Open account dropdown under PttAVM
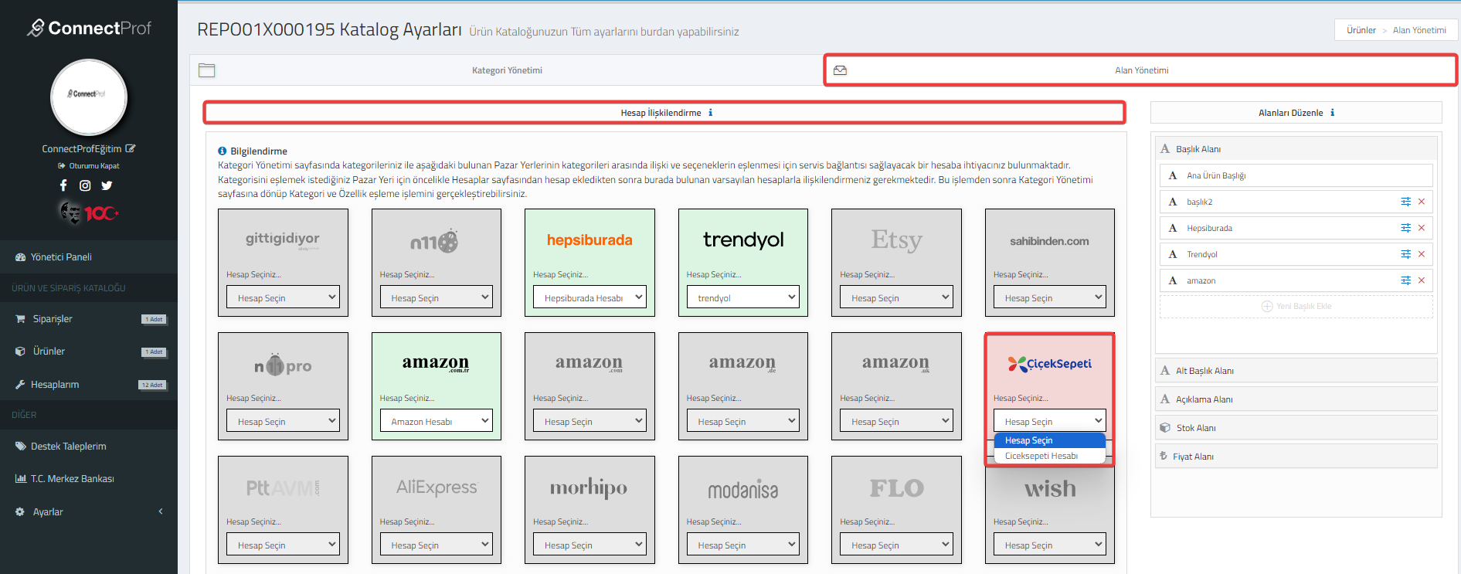 283,545
